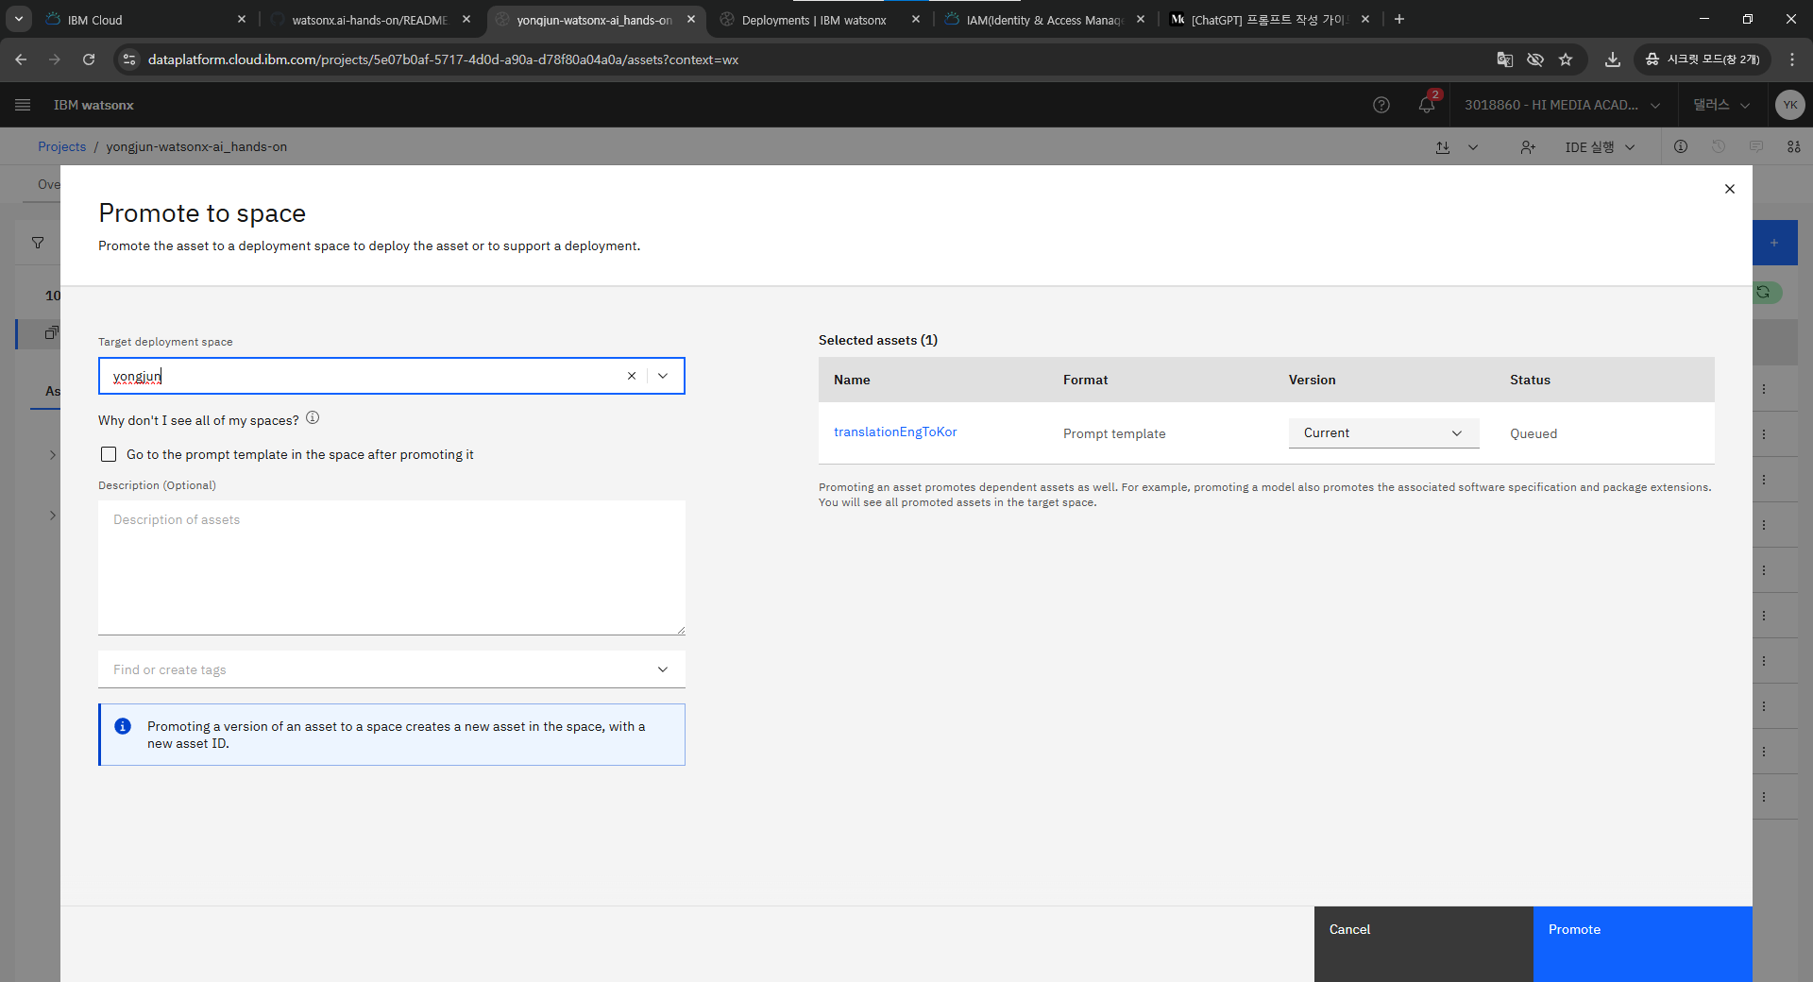Open the comments icon

[1756, 146]
